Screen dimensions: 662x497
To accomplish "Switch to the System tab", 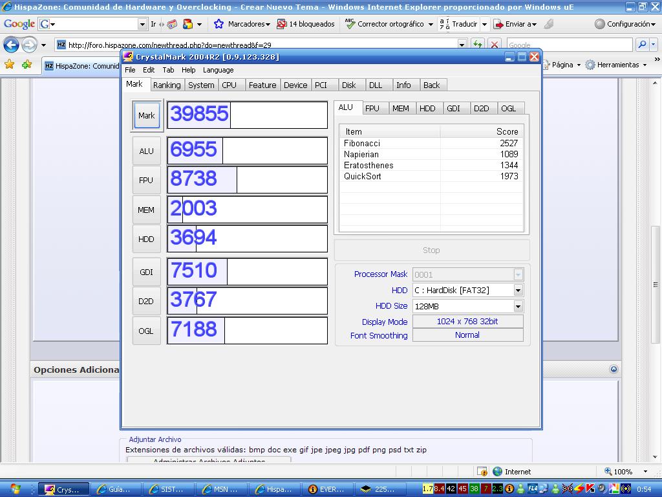I will pyautogui.click(x=201, y=85).
